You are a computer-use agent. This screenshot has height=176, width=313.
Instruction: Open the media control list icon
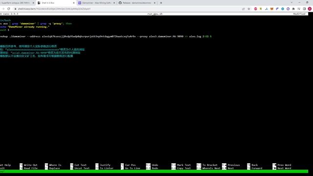point(299,9)
